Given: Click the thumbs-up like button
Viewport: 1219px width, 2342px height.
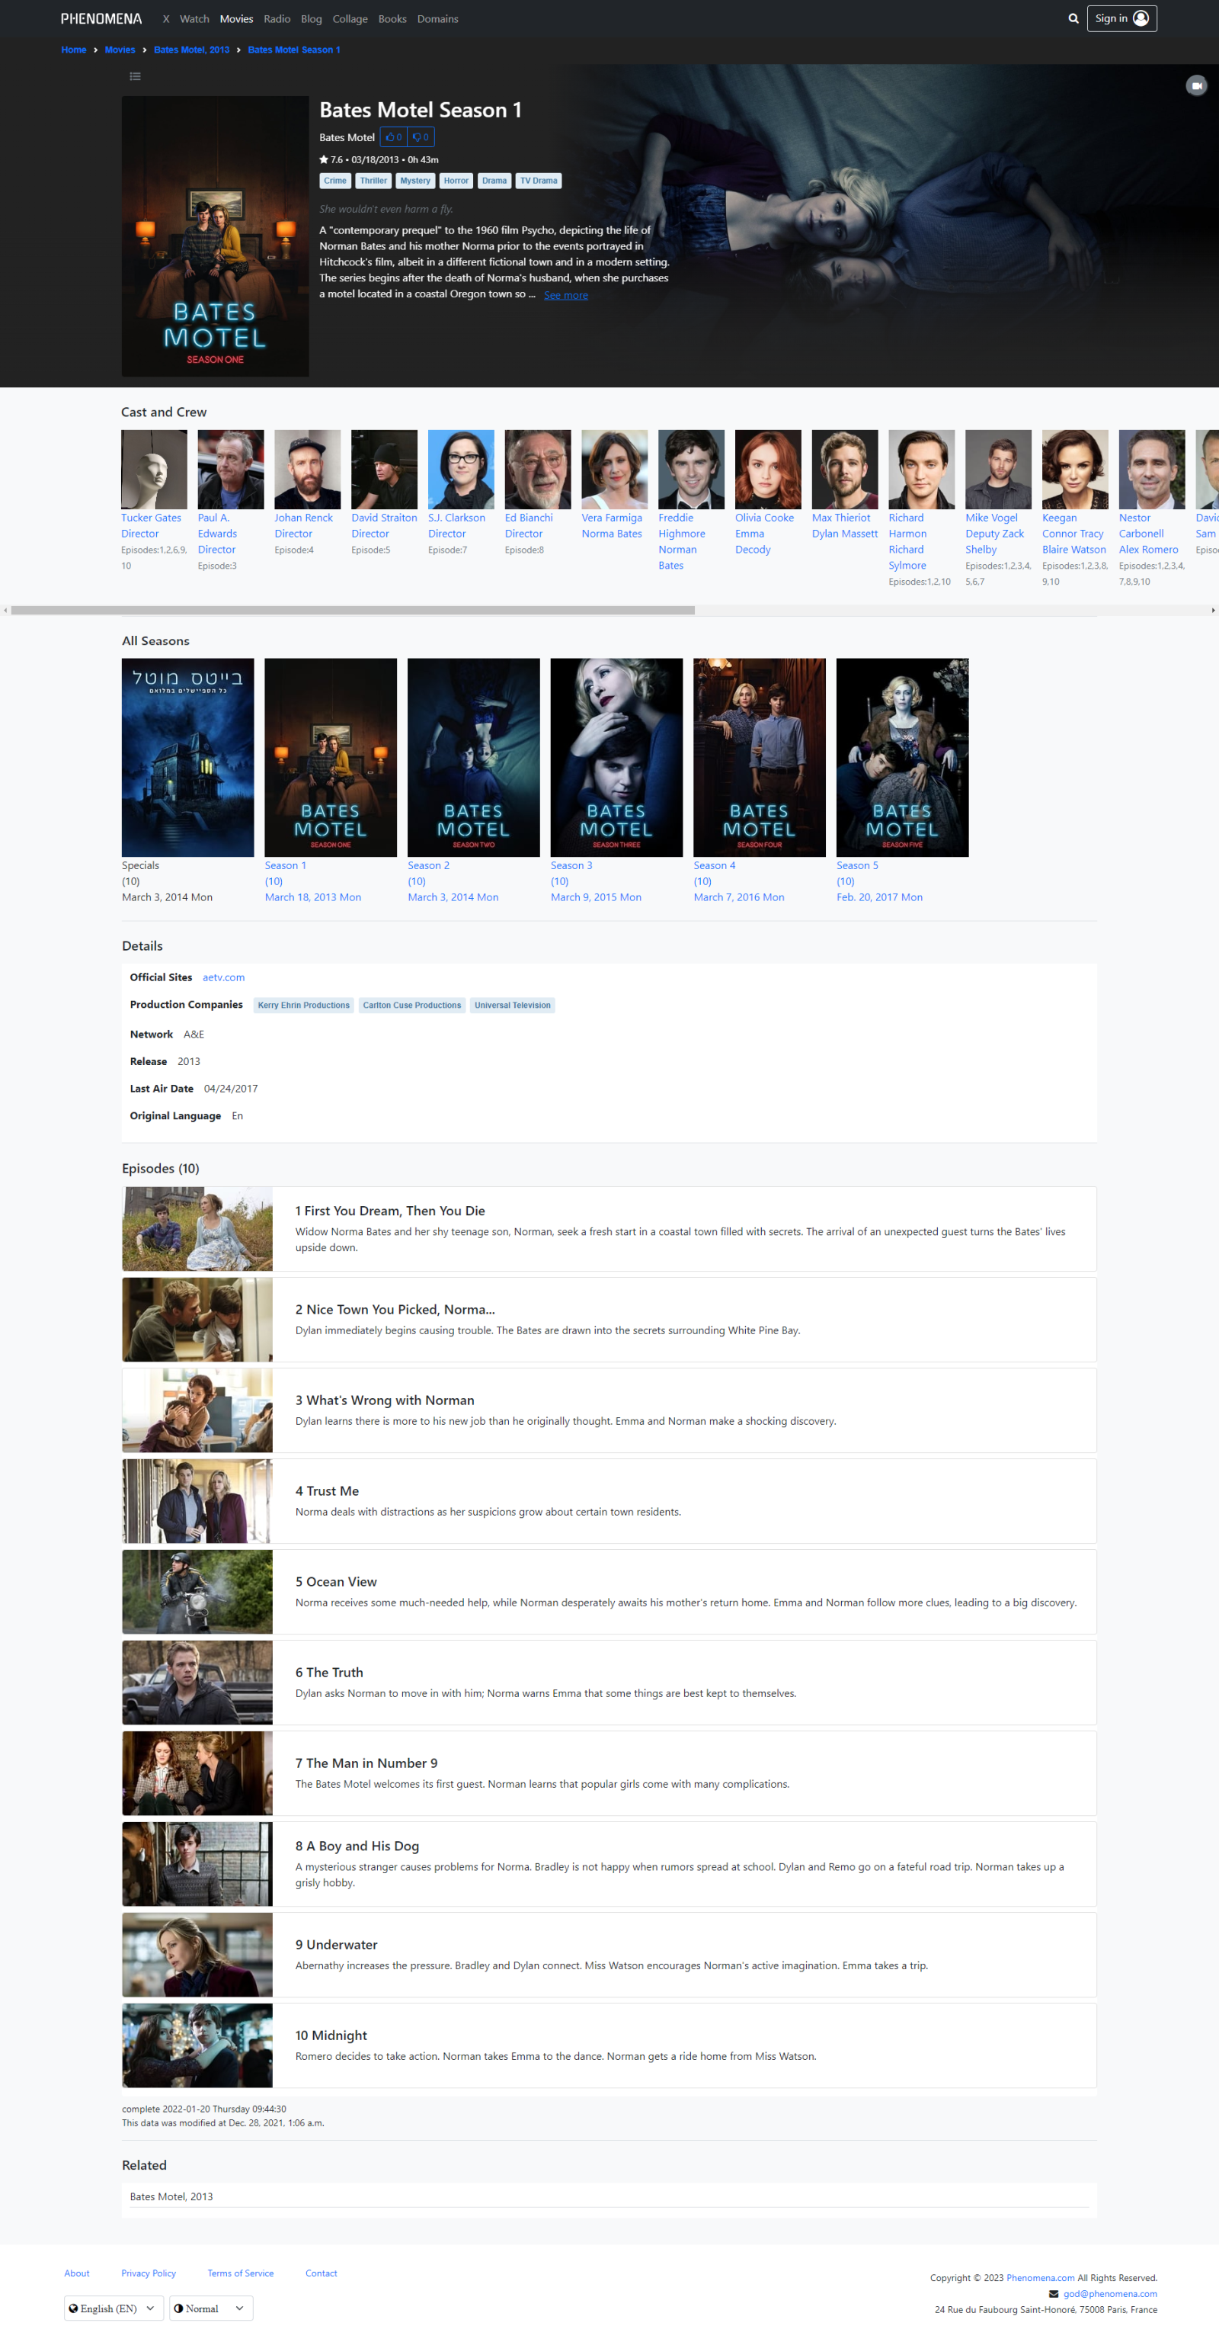Looking at the screenshot, I should 393,137.
